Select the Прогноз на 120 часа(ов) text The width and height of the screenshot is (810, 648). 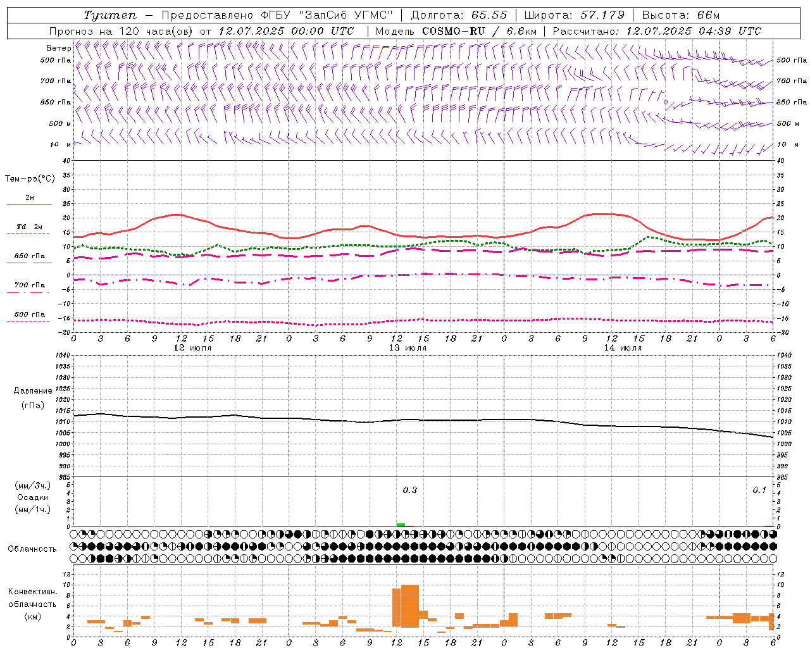121,31
